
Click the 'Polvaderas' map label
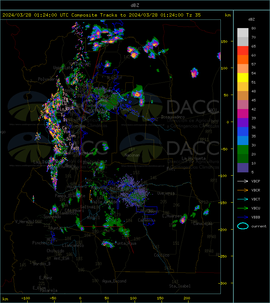pyautogui.click(x=48, y=79)
